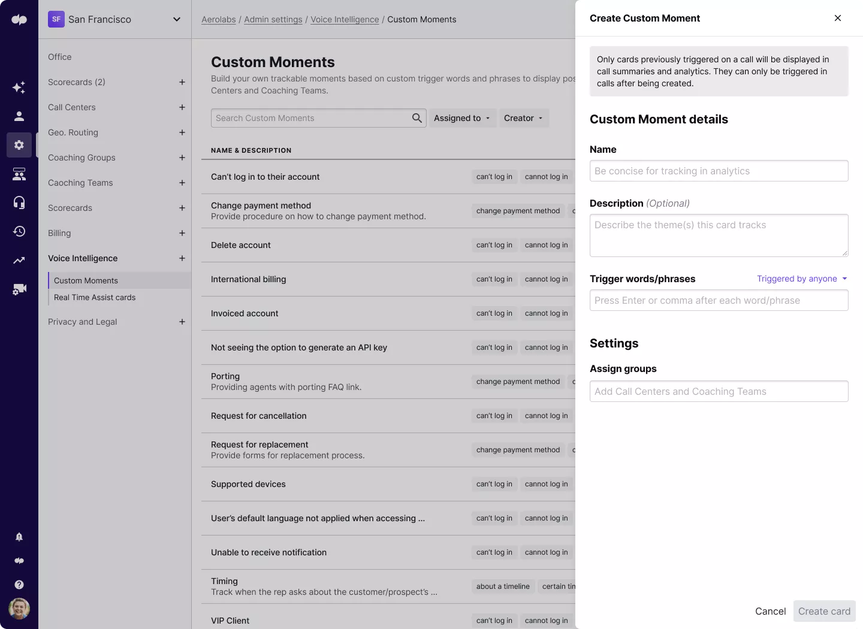Open the notifications bell icon
The height and width of the screenshot is (629, 863).
19,537
